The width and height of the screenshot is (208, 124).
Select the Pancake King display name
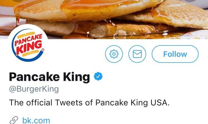tap(49, 77)
